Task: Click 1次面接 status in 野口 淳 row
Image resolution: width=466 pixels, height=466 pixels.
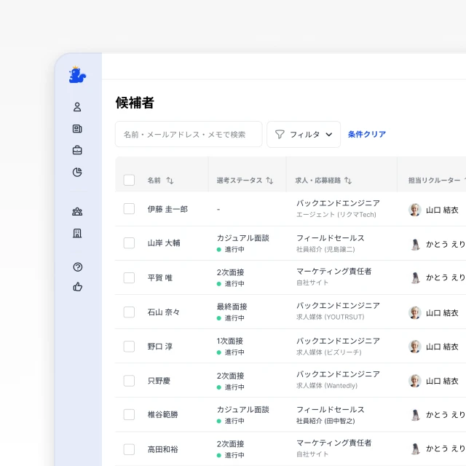Action: pyautogui.click(x=230, y=341)
